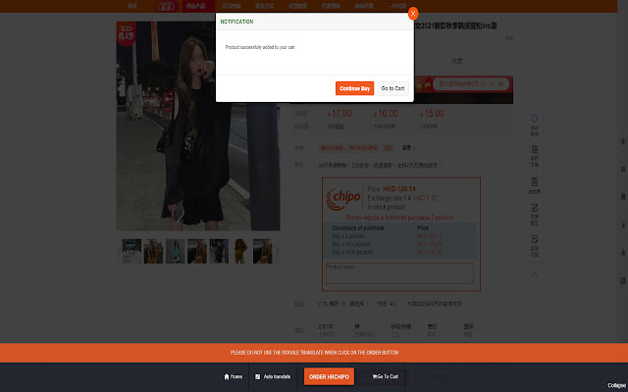Screen dimensions: 628x392
Task: Click the house icon beside Home
Action: (x=227, y=376)
